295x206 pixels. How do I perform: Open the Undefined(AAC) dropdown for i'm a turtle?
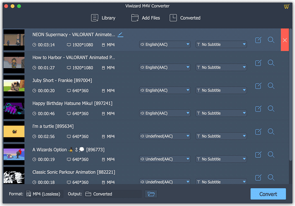click(x=165, y=136)
